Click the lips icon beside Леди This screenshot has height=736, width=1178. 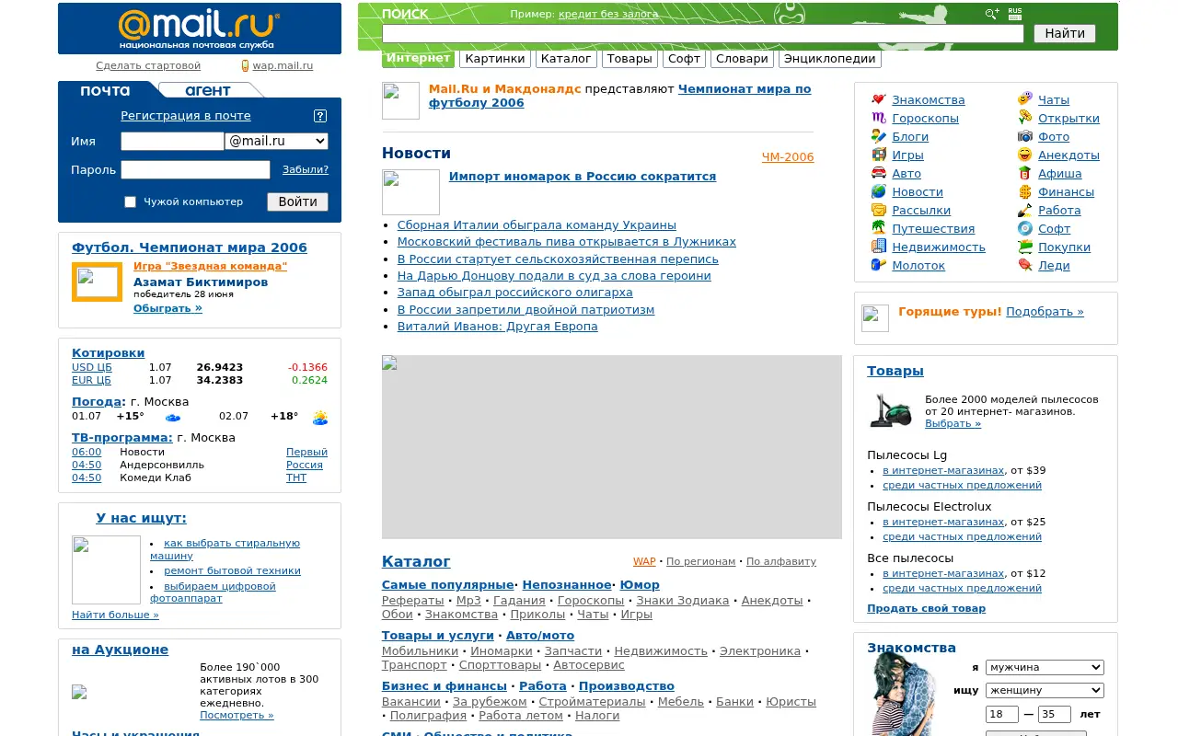coord(1024,265)
